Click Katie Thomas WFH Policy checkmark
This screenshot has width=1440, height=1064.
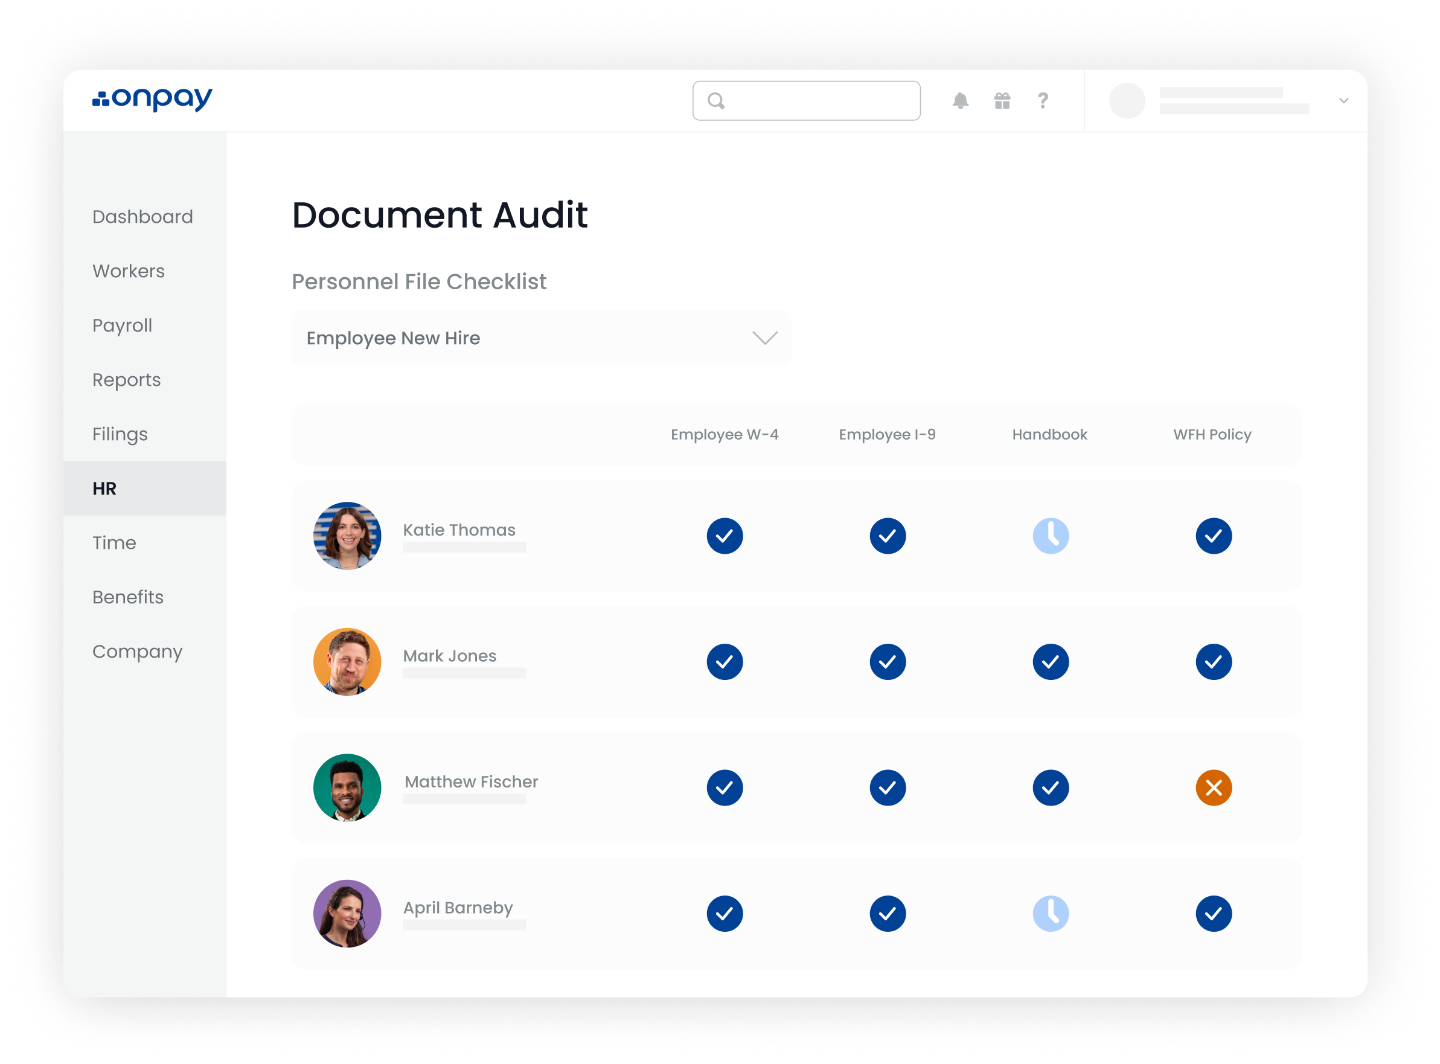(x=1214, y=536)
